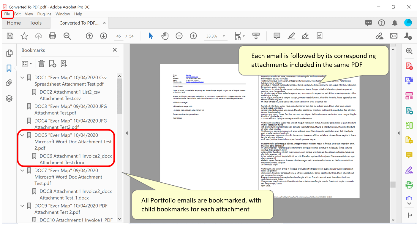Add a new bookmark
Viewport: 417px width, 225px height.
53,63
